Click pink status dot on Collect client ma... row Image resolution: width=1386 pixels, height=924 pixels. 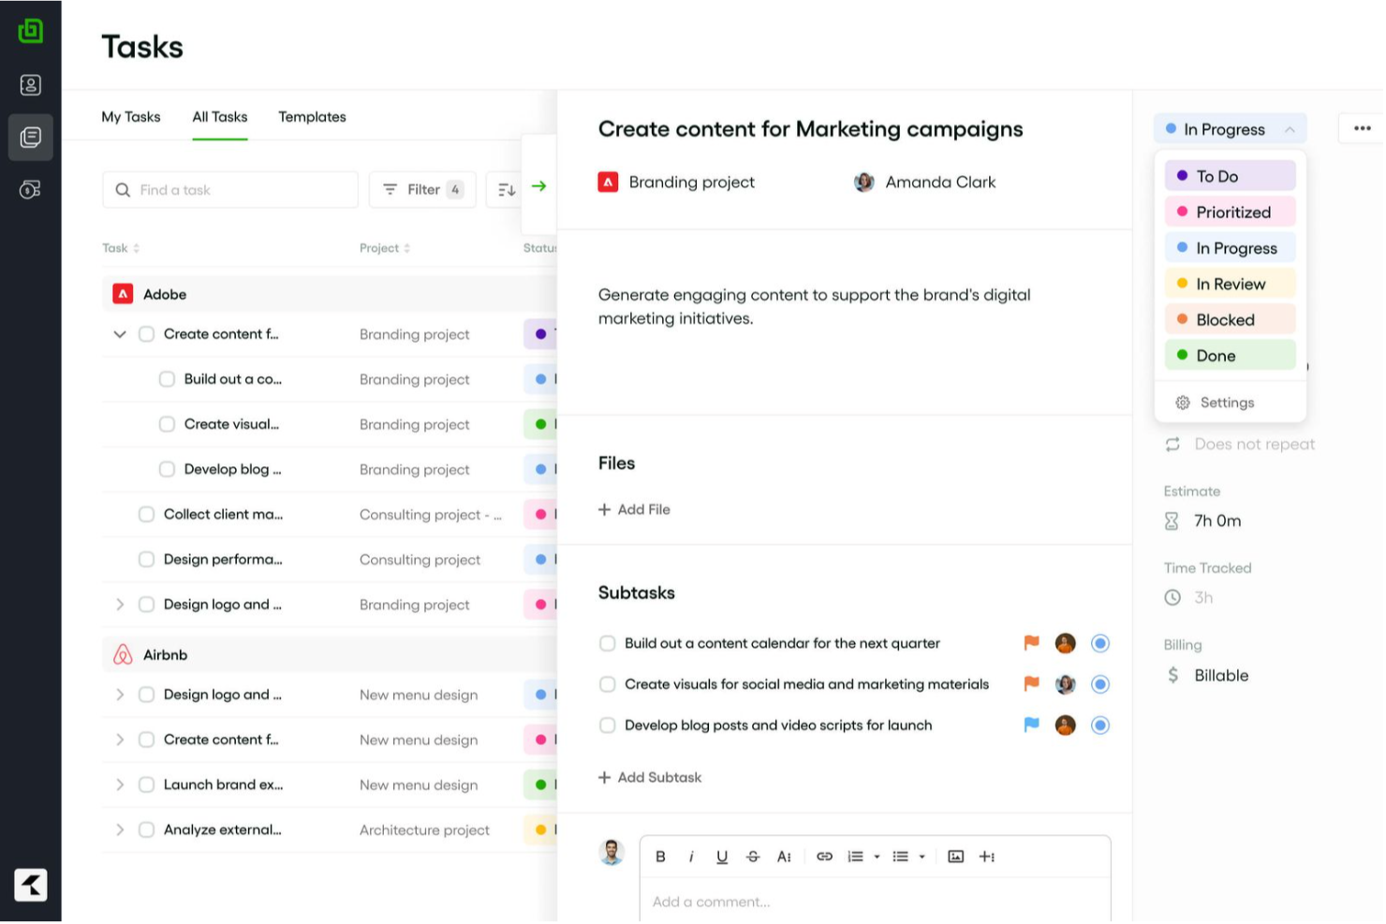point(540,514)
